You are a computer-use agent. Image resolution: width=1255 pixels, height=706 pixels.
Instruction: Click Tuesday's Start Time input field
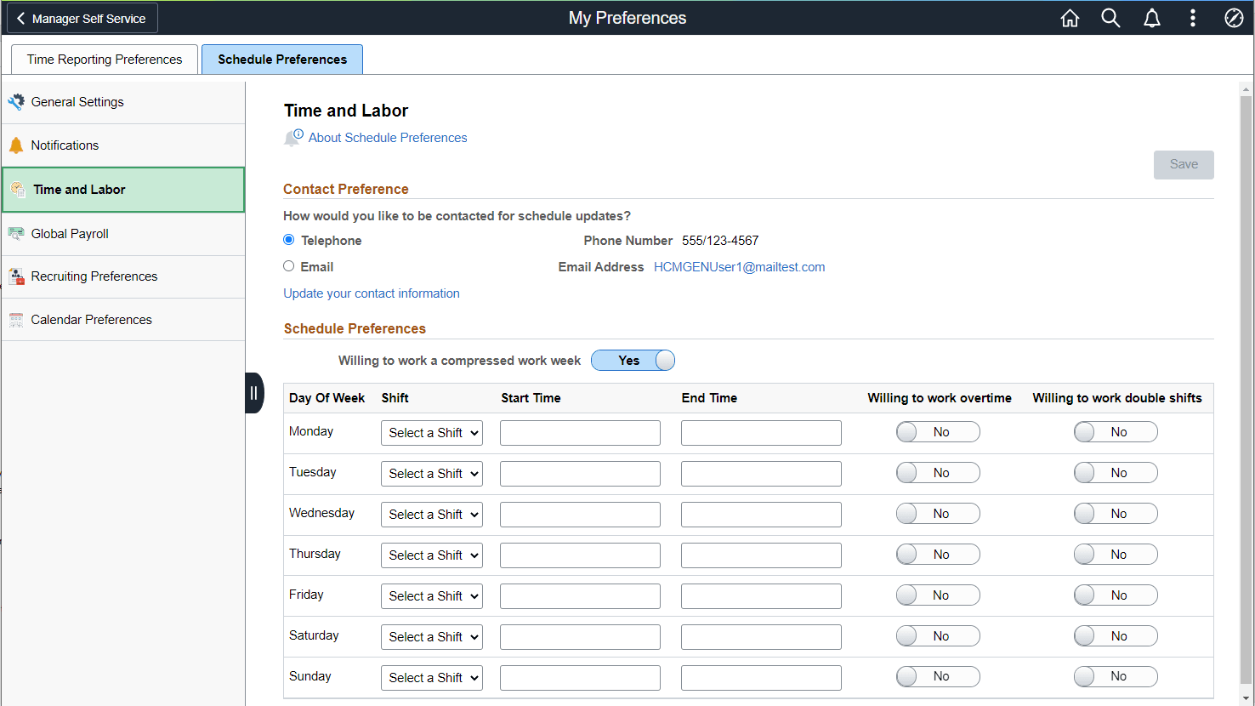tap(580, 473)
